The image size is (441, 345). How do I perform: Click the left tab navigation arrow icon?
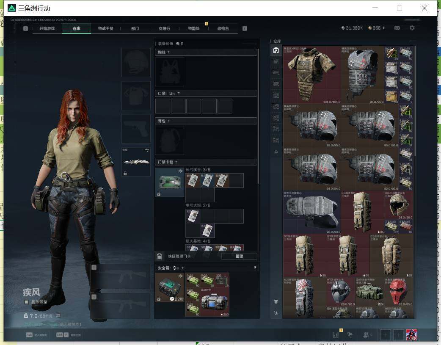[x=25, y=28]
